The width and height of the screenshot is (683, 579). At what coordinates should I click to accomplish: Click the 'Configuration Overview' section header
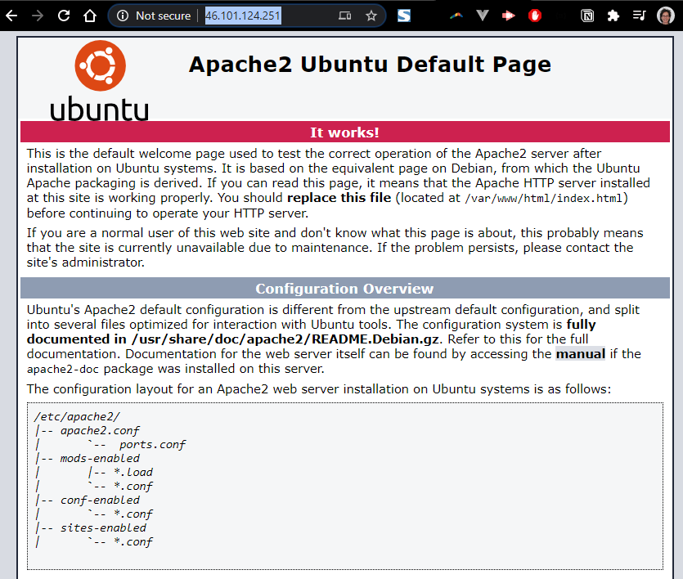344,289
